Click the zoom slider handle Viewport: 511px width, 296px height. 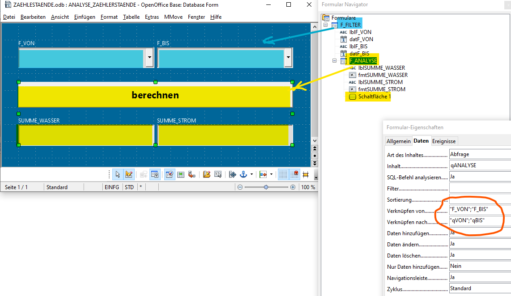[x=266, y=187]
